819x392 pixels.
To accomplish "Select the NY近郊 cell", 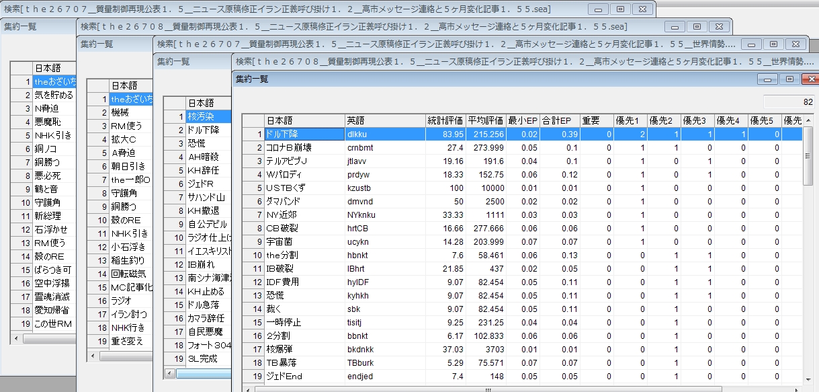I will (x=304, y=214).
